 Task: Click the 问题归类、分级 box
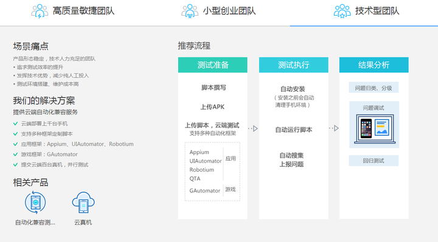(374, 88)
